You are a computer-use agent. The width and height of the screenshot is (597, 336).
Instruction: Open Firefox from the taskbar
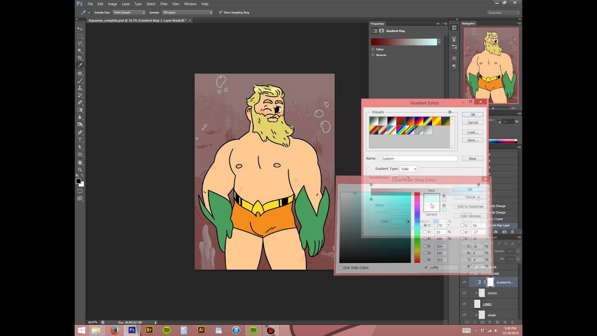(115, 330)
